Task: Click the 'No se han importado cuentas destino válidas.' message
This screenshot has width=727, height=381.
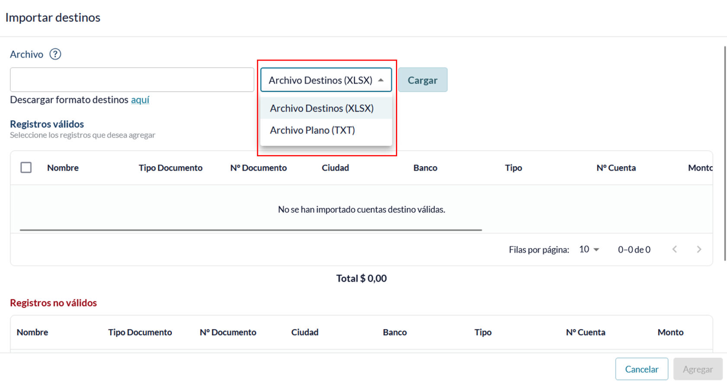Action: click(x=361, y=210)
